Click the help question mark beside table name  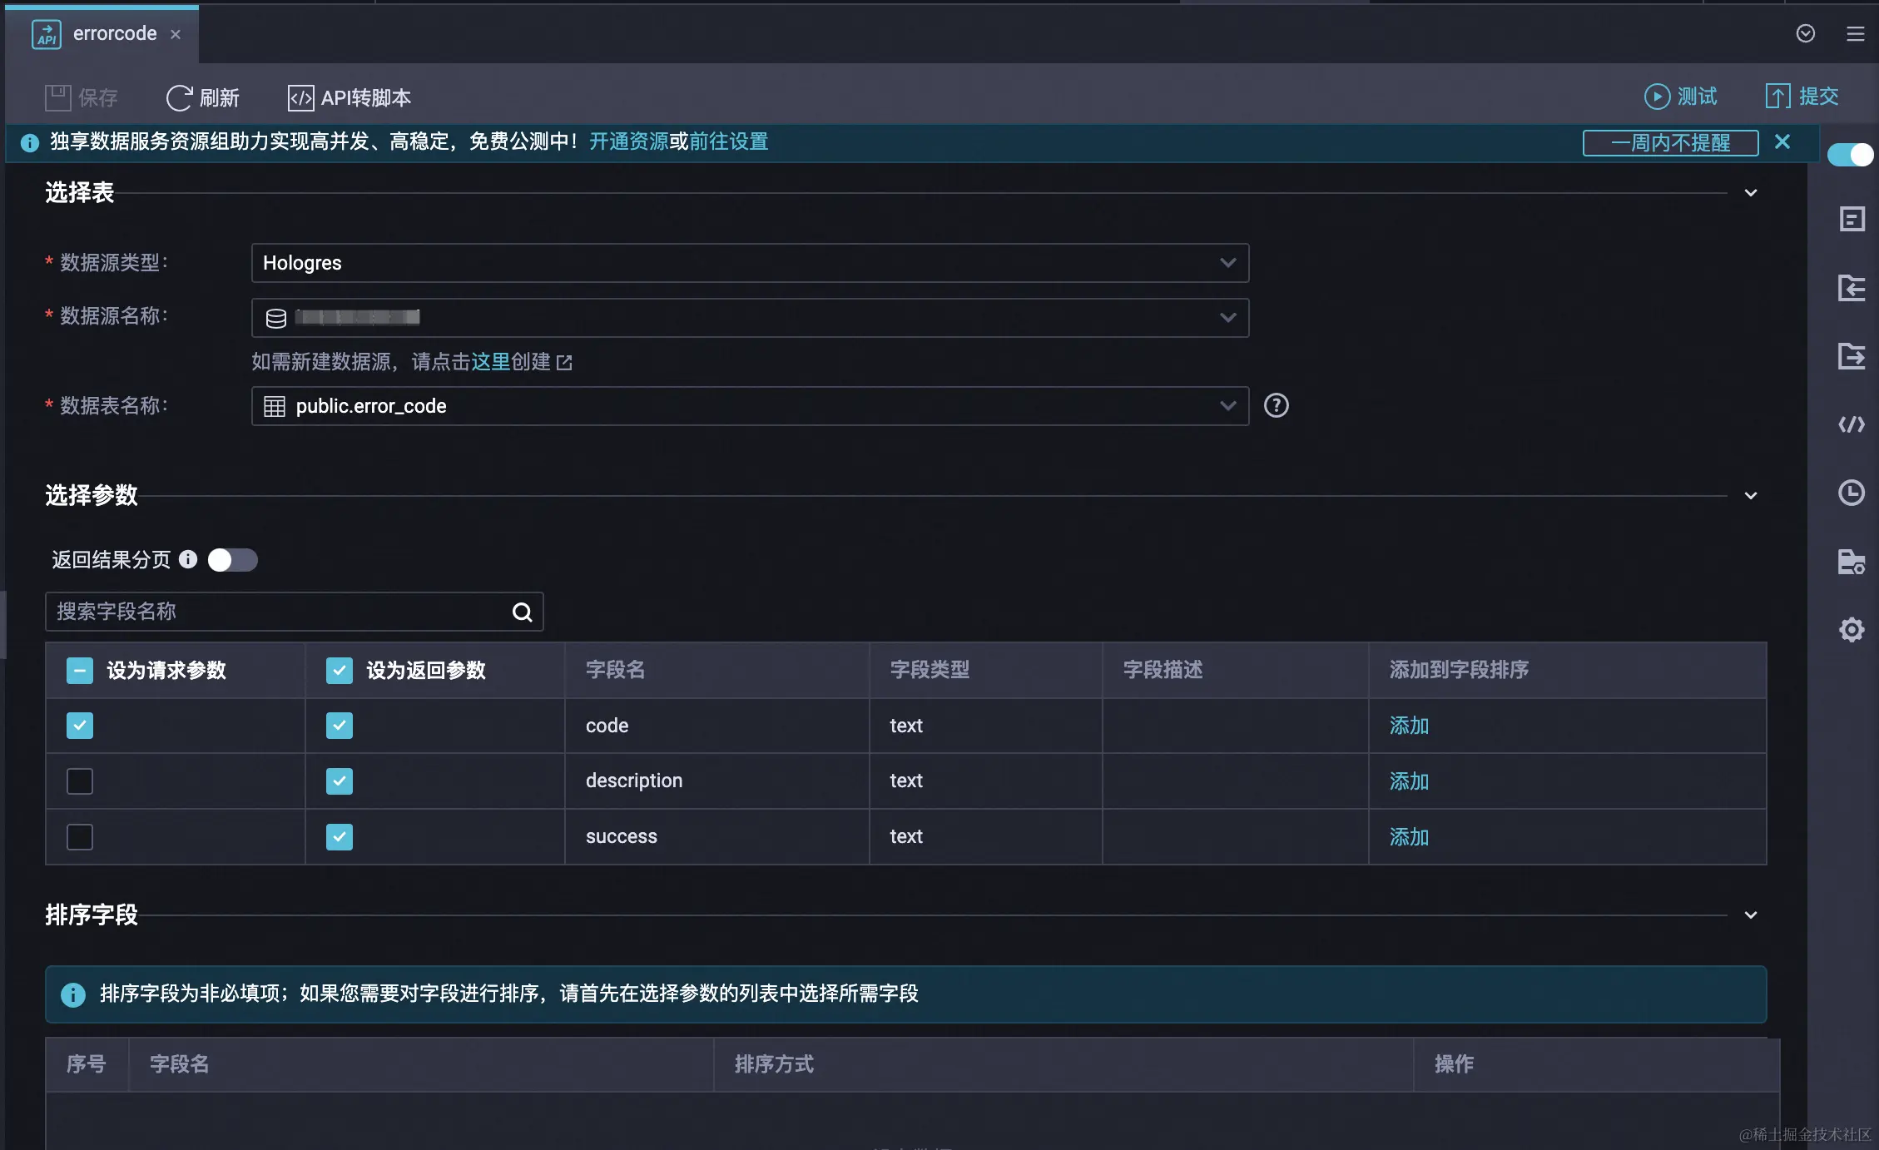(x=1276, y=405)
